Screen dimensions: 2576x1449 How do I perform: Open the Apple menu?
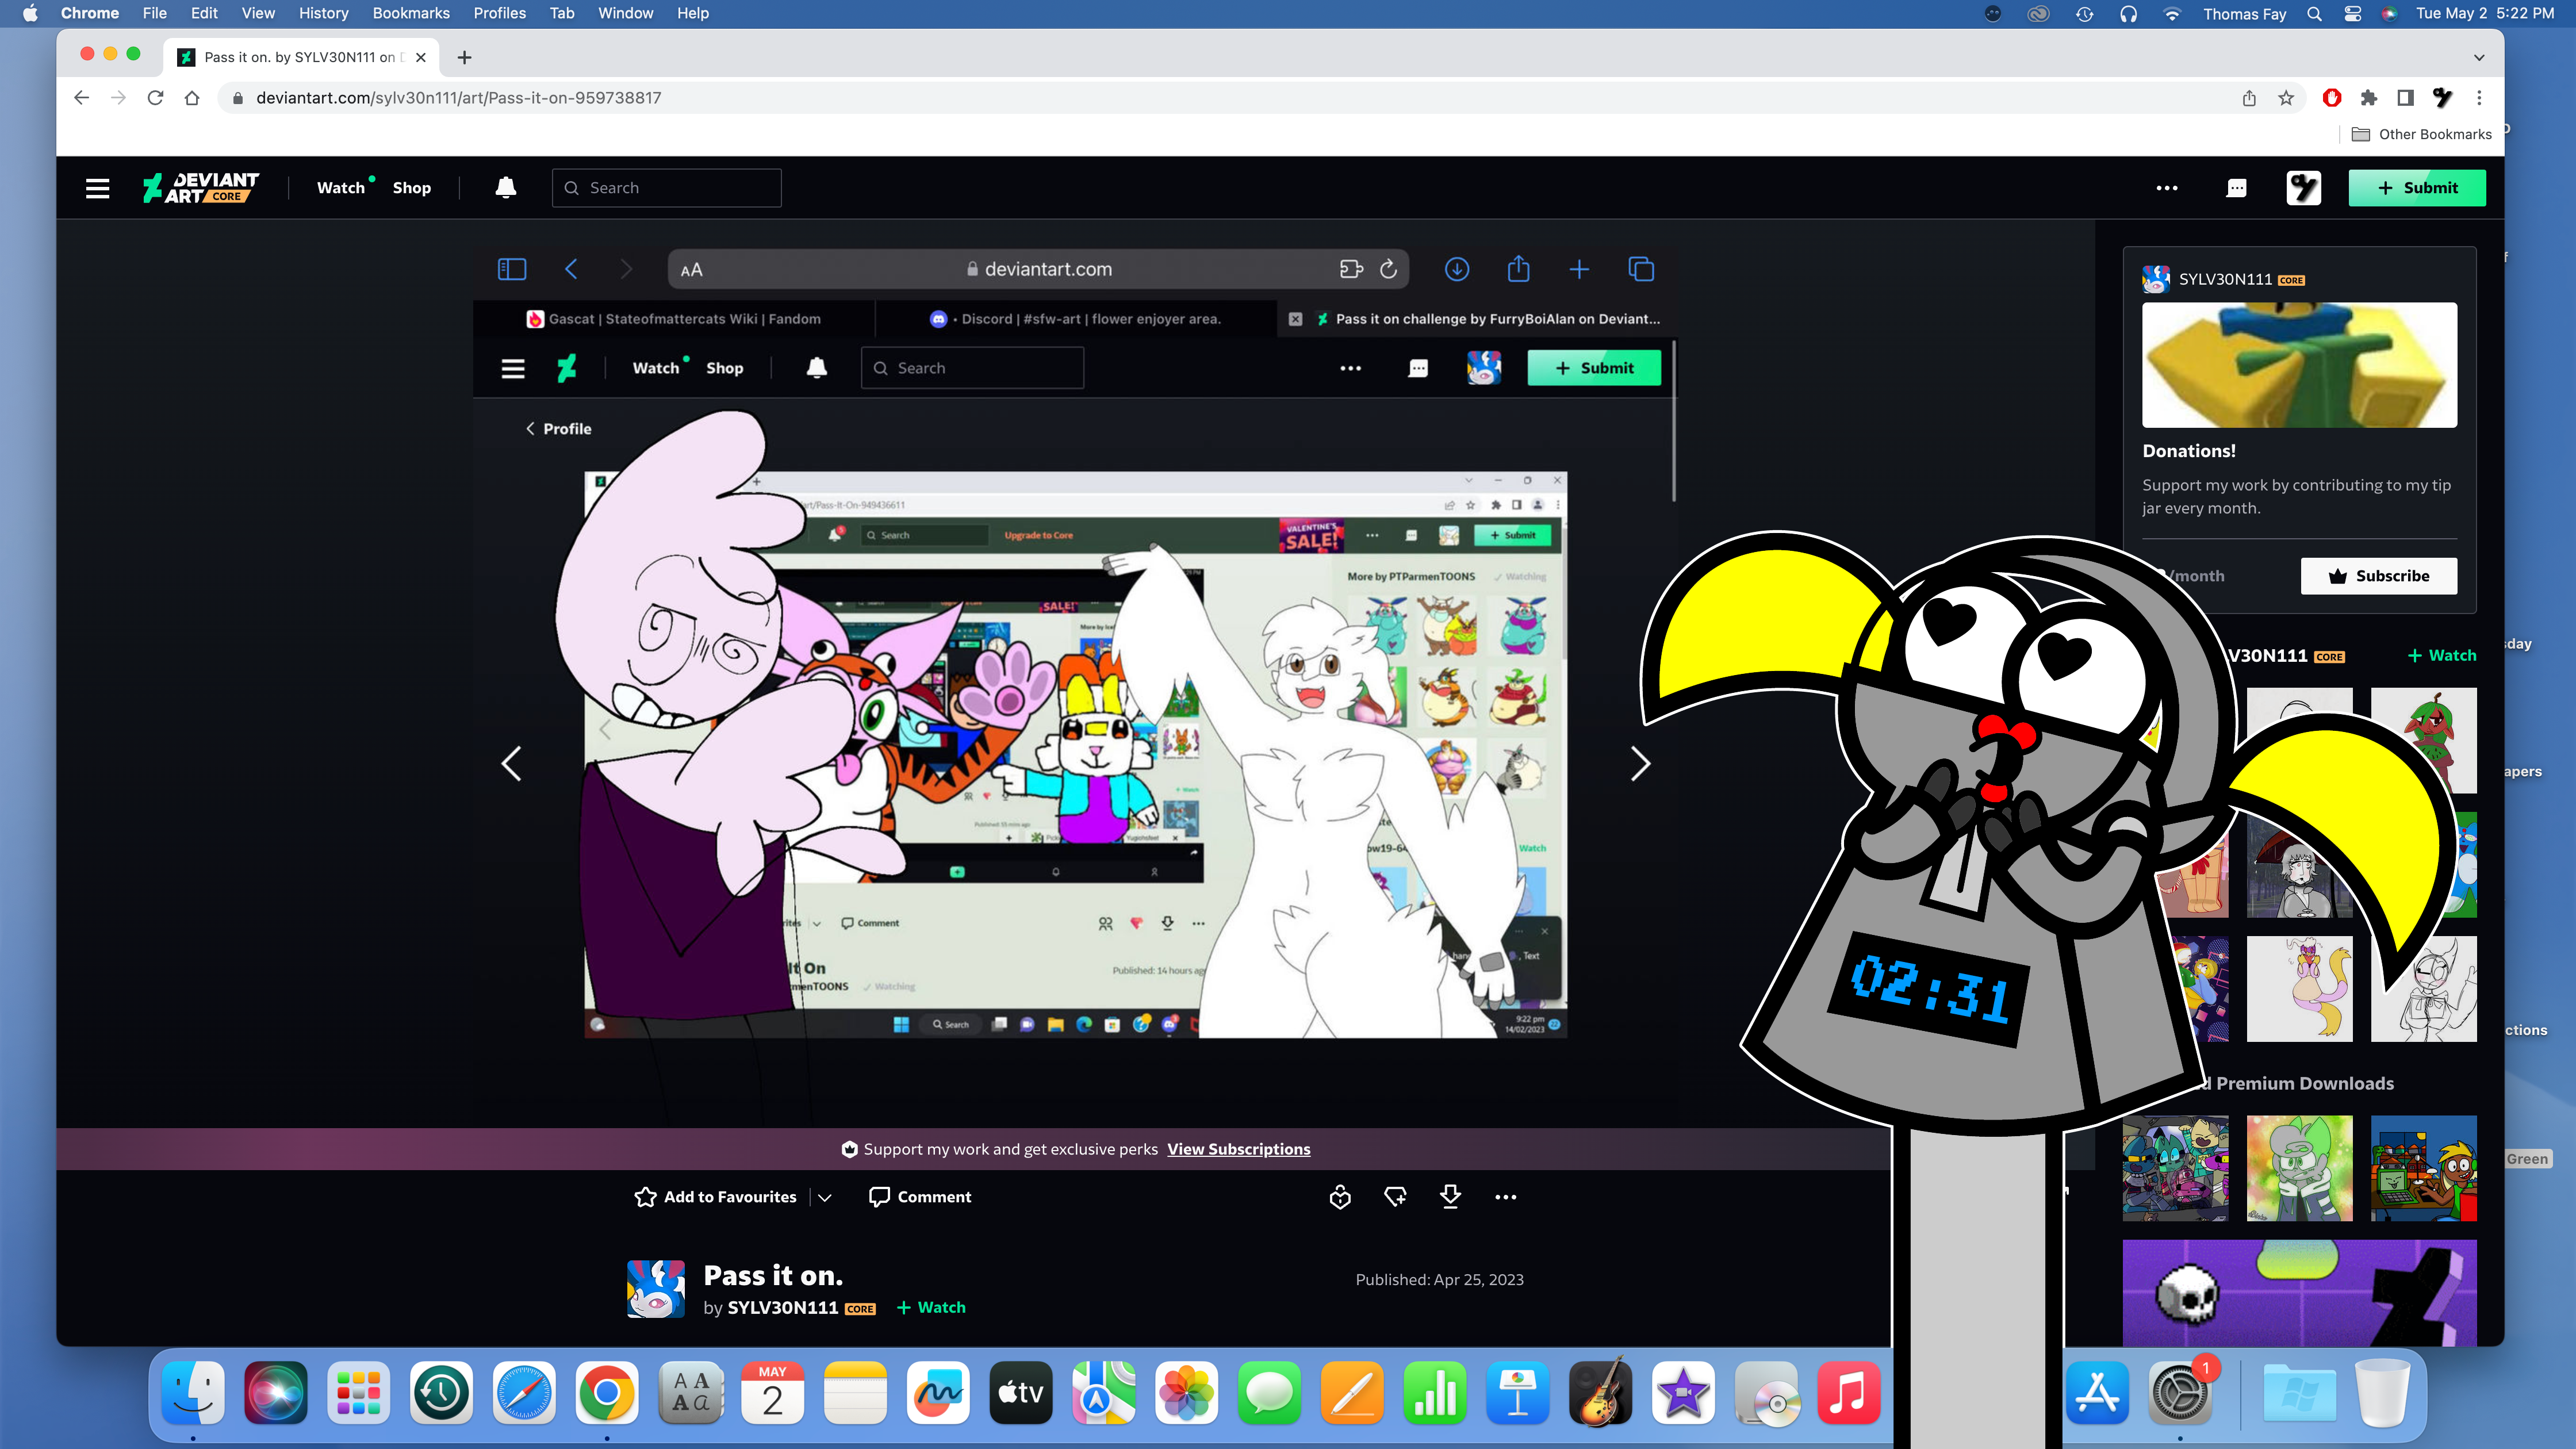click(30, 13)
